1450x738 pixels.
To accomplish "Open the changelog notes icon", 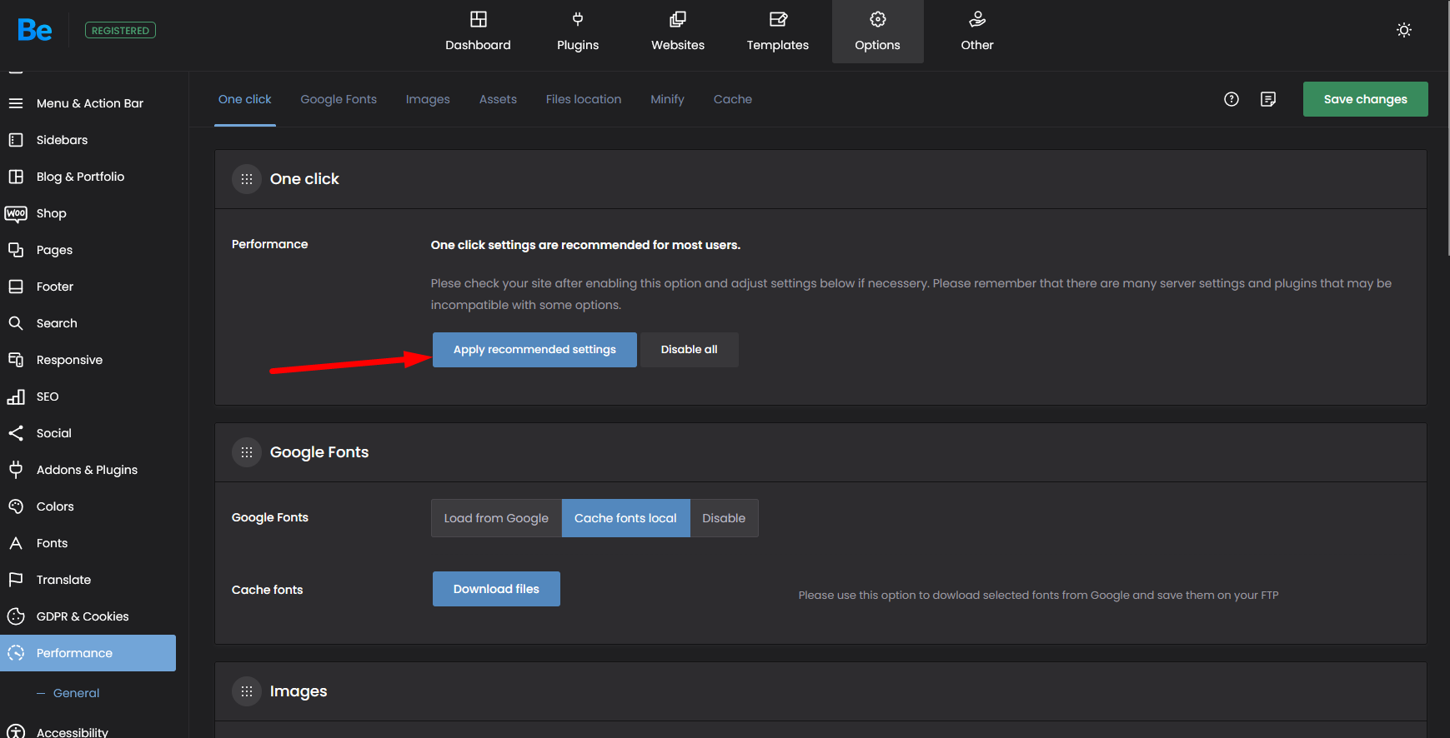I will 1268,99.
